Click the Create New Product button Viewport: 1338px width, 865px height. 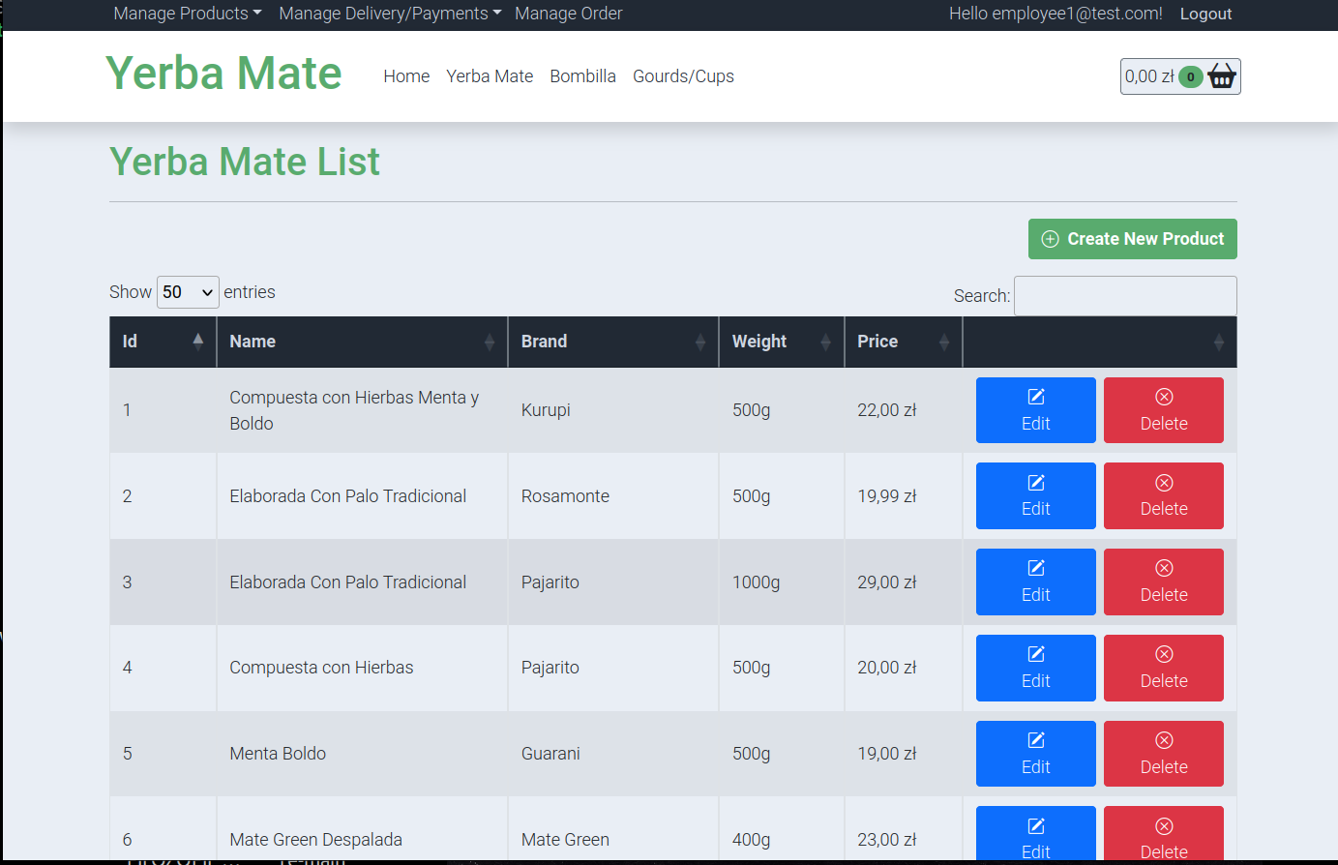1132,239
